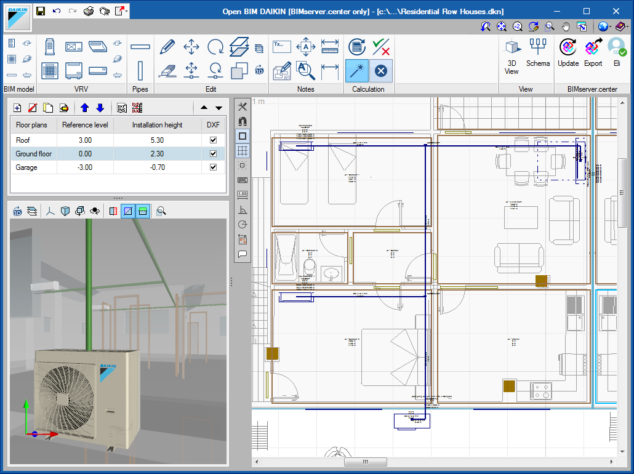Toggle the grid display in vertical toolbar
This screenshot has height=474, width=634.
coord(243,151)
